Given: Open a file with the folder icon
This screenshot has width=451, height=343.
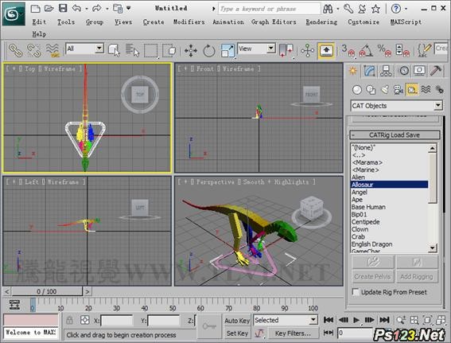Looking at the screenshot, I should point(49,8).
